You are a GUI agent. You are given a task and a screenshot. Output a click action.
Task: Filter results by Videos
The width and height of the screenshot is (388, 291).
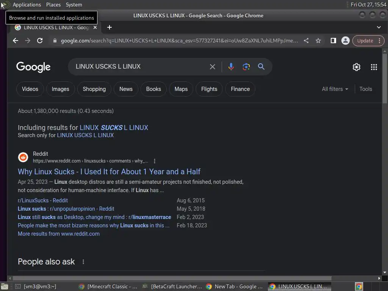[x=30, y=89]
